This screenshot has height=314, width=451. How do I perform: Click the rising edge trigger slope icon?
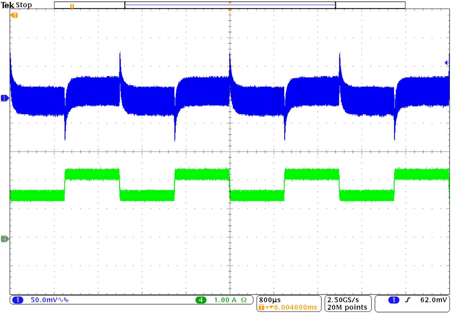click(408, 300)
